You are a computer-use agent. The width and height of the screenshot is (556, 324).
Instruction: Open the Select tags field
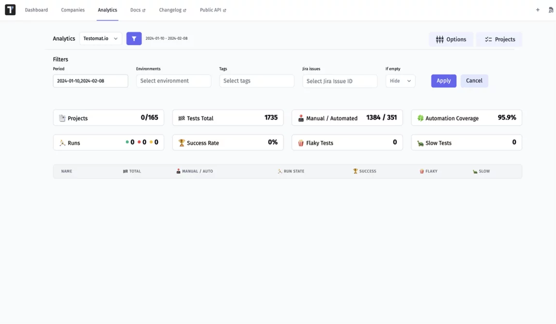[x=256, y=81]
